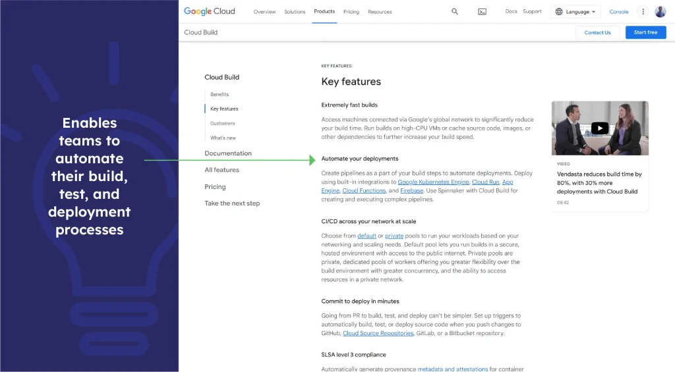Screen dimensions: 675x372
Task: Open the Console link
Action: coord(618,12)
